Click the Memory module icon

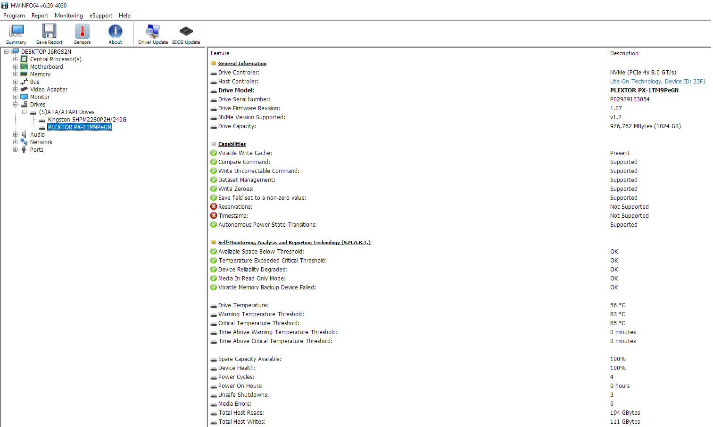click(24, 74)
